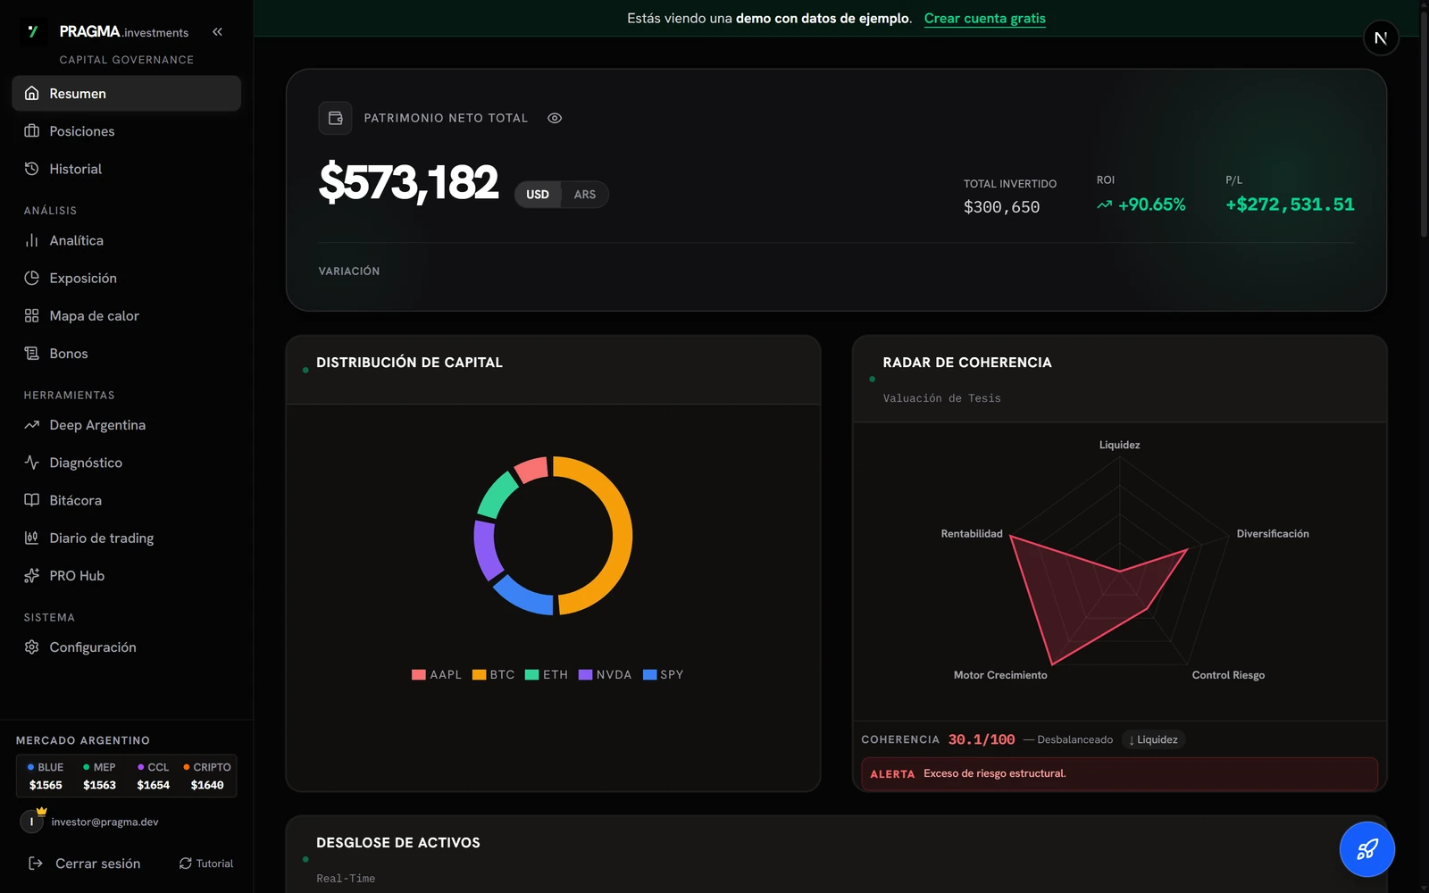This screenshot has height=893, width=1429.
Task: Select USD currency toggle
Action: tap(538, 195)
